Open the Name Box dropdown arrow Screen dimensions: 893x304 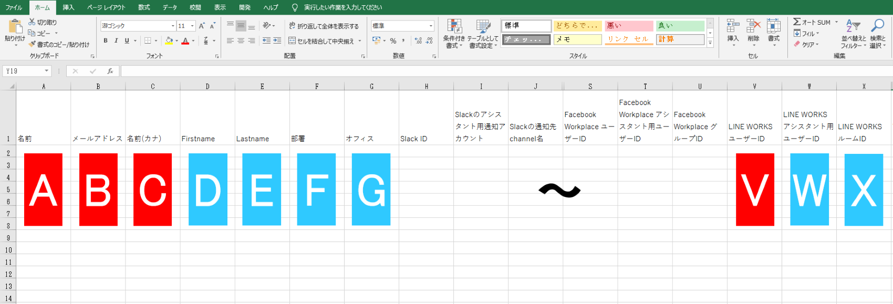[47, 71]
